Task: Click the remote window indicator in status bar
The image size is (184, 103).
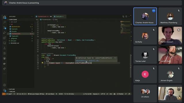Action: (x=4, y=94)
